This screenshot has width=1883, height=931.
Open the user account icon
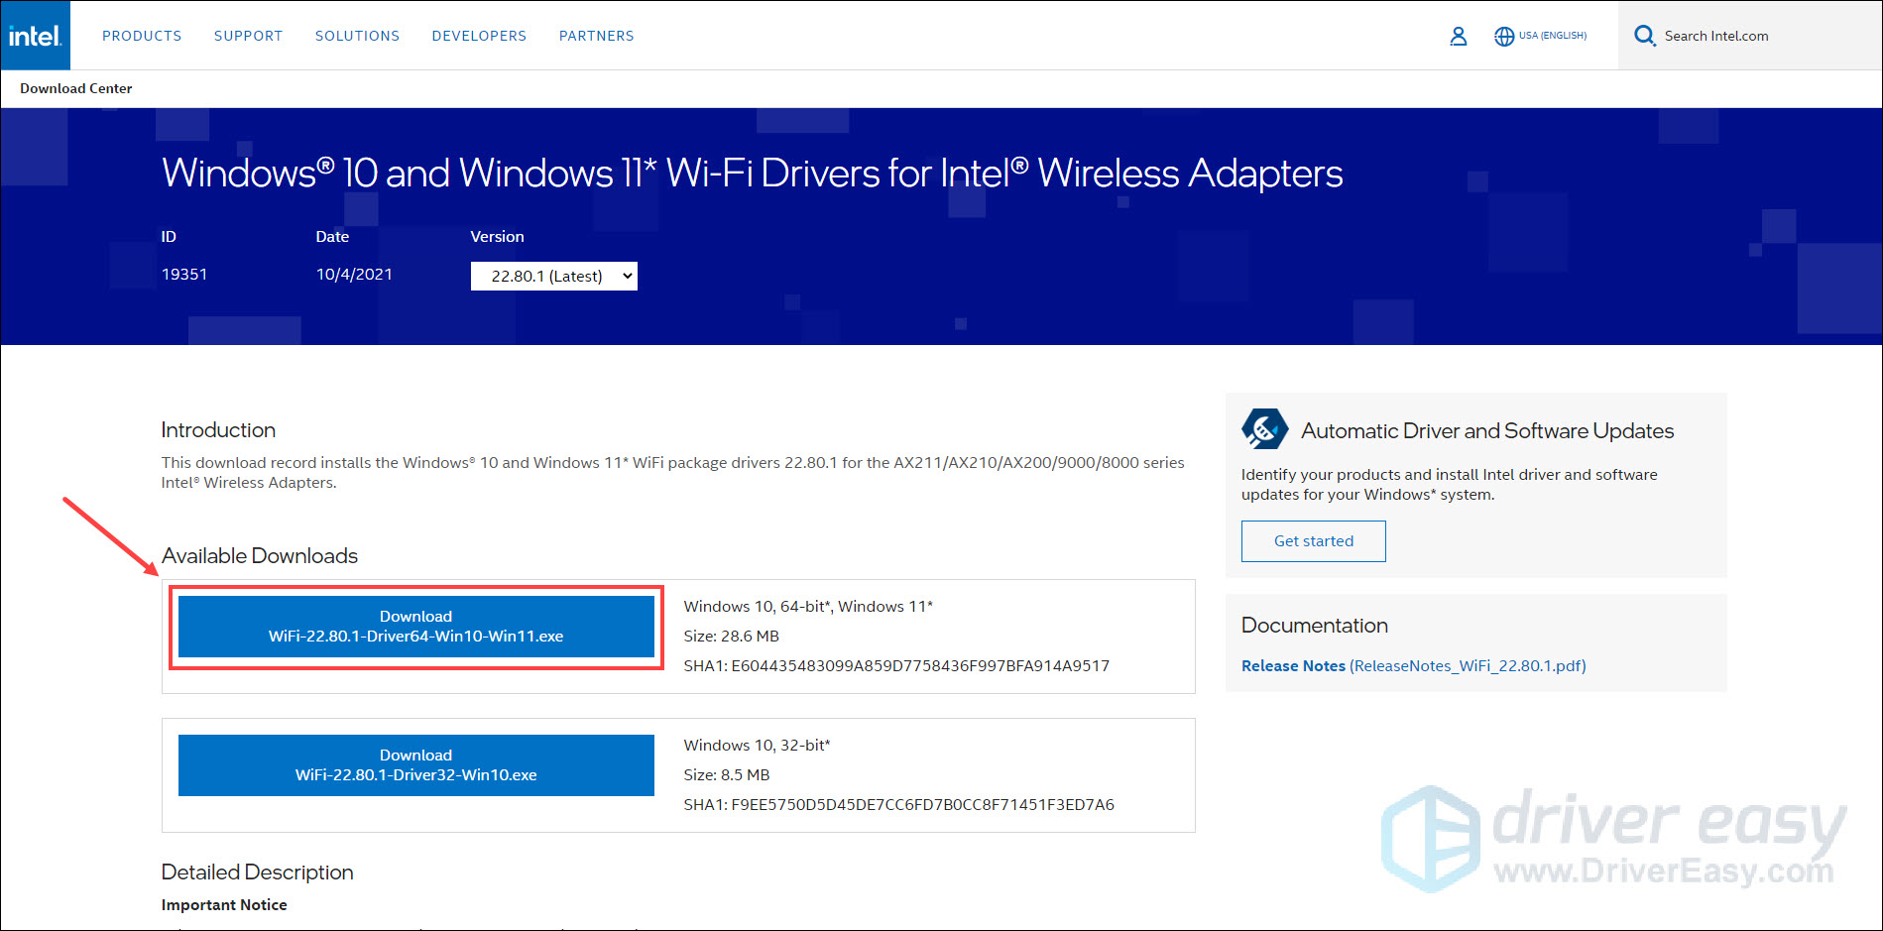click(x=1458, y=36)
